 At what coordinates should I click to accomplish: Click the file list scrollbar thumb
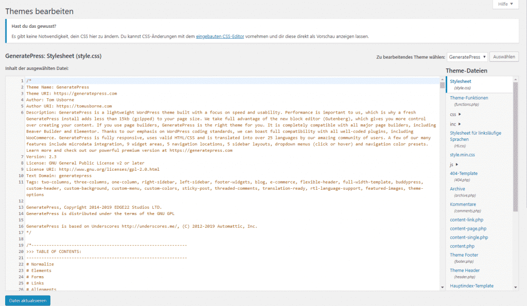516,147
